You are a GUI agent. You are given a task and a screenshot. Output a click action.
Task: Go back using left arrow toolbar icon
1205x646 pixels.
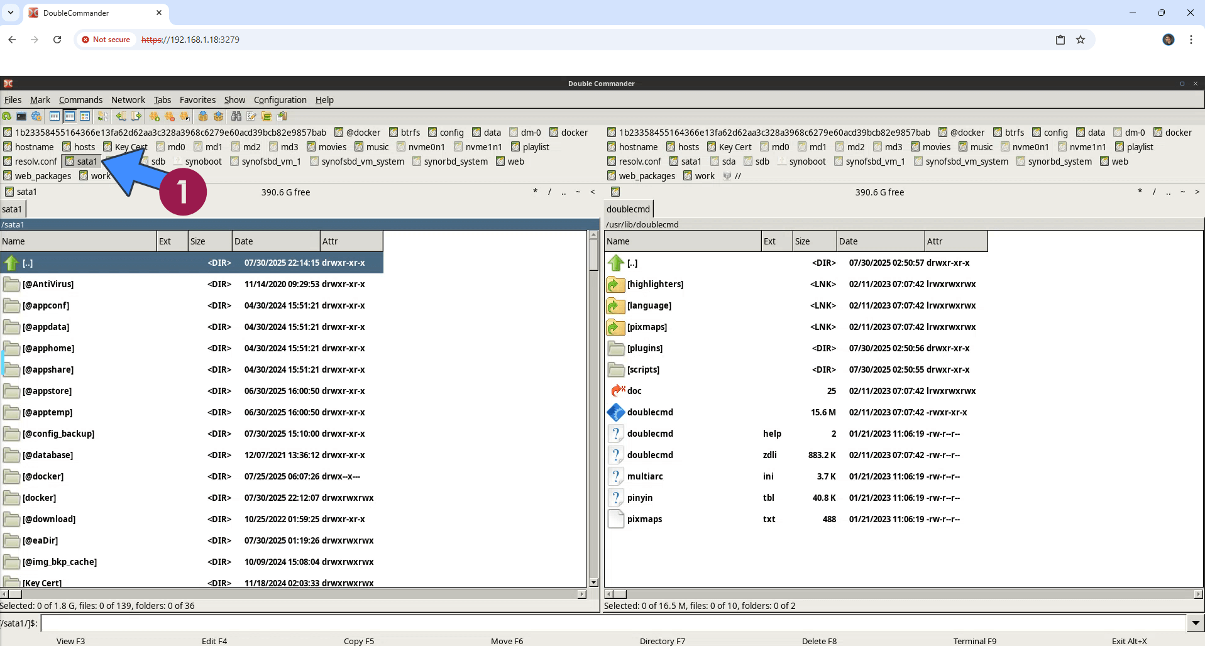(x=121, y=116)
